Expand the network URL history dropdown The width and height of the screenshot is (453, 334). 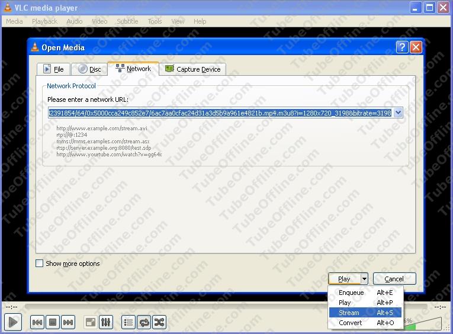click(398, 113)
